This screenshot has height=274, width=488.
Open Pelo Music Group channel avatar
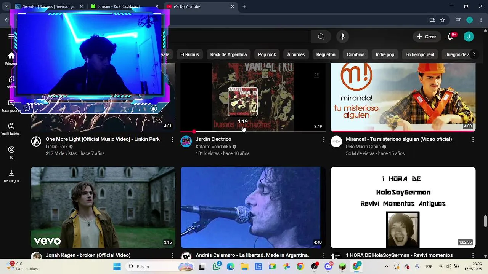point(336,142)
